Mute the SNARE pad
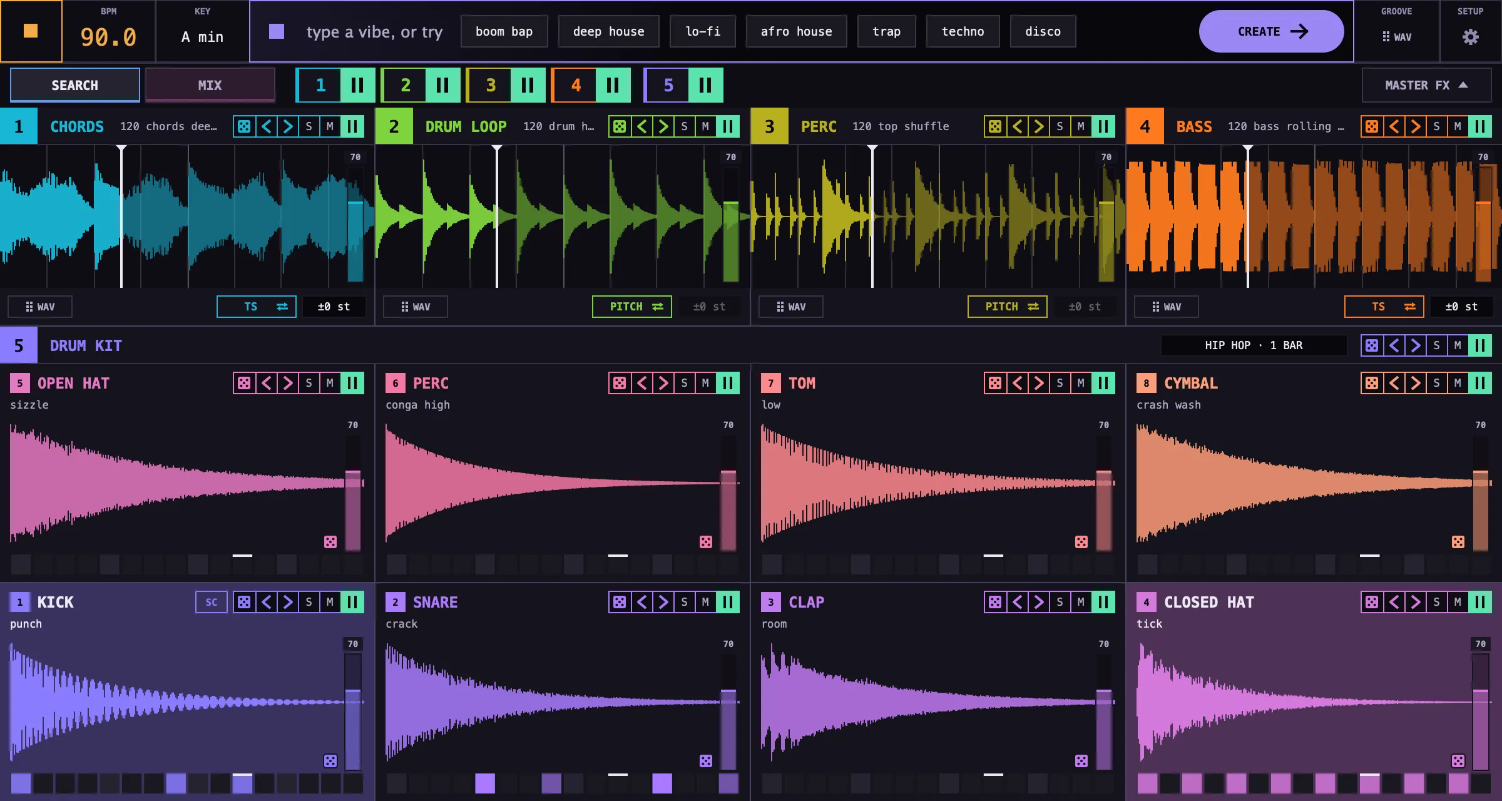Image resolution: width=1502 pixels, height=801 pixels. (x=705, y=602)
